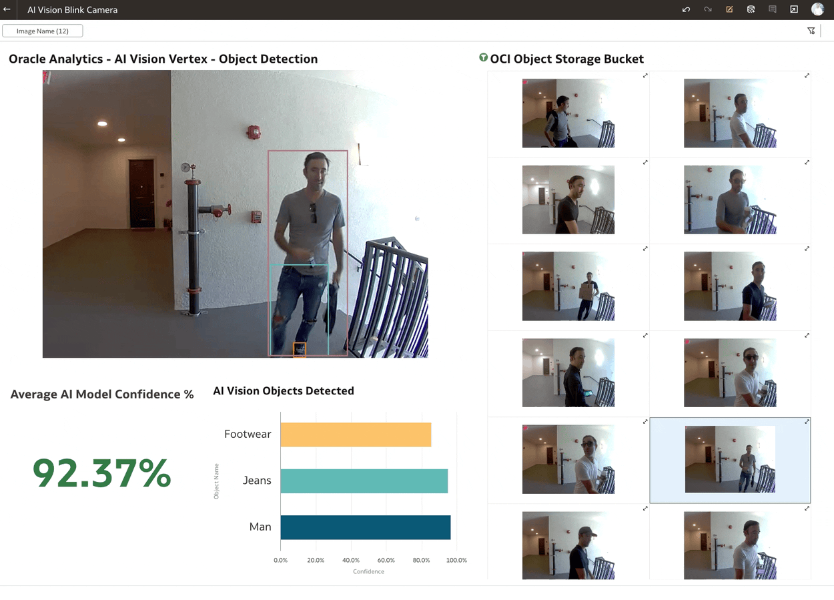Image resolution: width=834 pixels, height=600 pixels.
Task: Click the "OCI Object Storage Bucket" heading
Action: [x=567, y=59]
